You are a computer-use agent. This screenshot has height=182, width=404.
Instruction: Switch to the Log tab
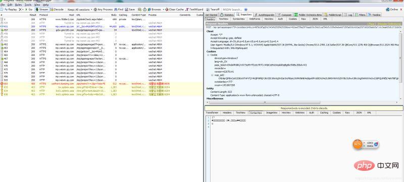tap(348, 15)
